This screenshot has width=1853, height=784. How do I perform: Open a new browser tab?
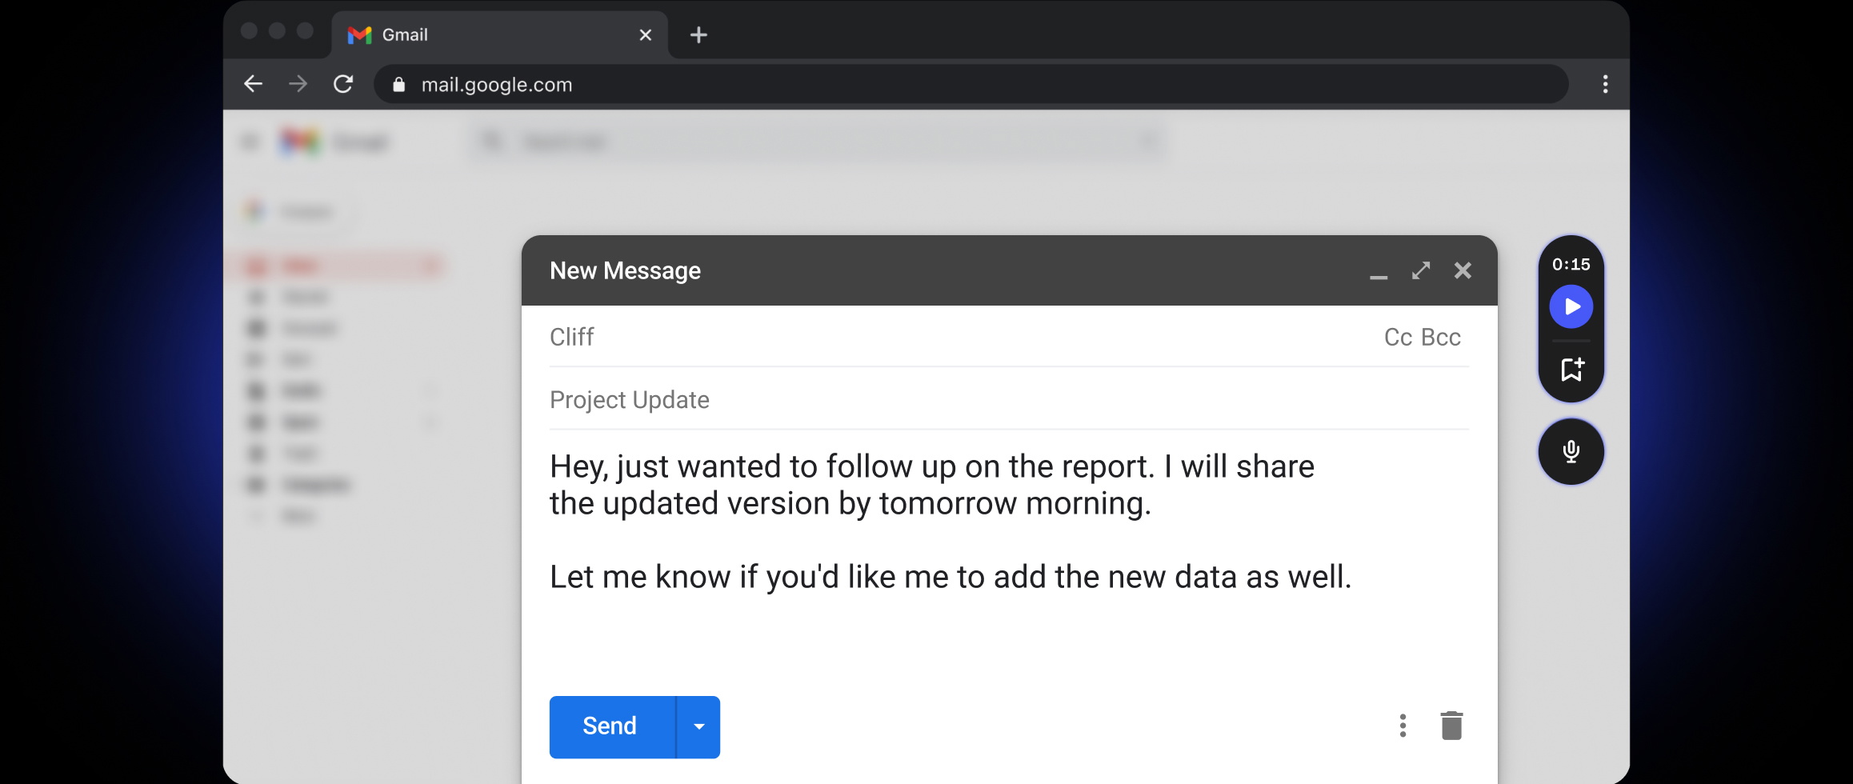point(698,35)
